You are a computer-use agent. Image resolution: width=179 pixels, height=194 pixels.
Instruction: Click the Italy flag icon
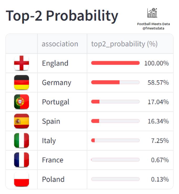22,140
